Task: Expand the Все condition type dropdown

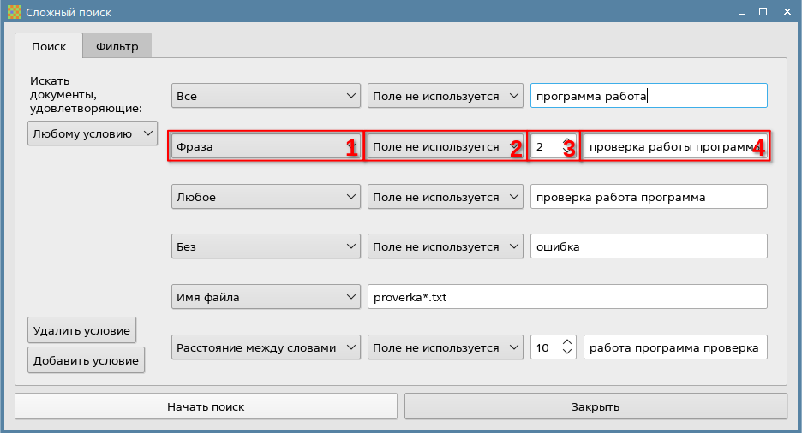Action: coord(266,96)
